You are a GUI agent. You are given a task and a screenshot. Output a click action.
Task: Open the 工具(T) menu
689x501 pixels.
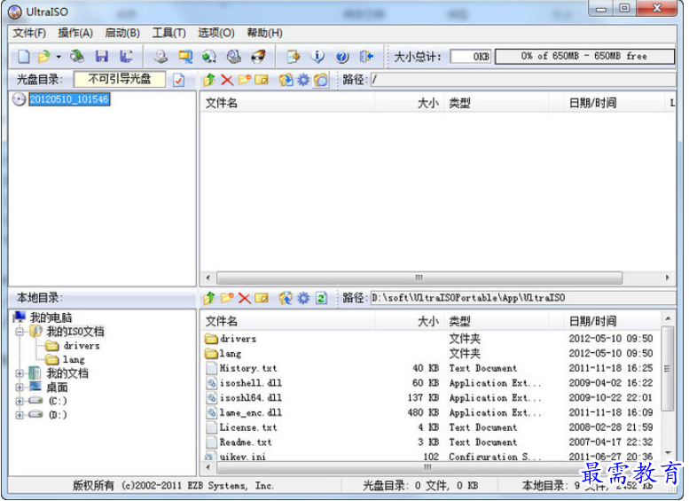(x=168, y=33)
